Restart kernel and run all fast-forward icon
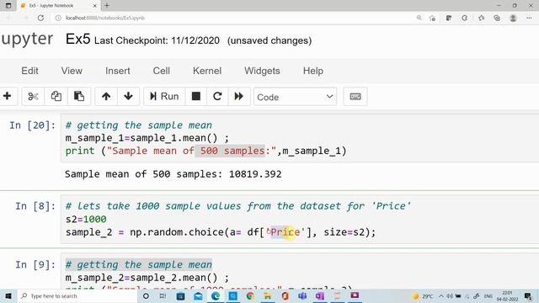The image size is (539, 303). coord(239,97)
